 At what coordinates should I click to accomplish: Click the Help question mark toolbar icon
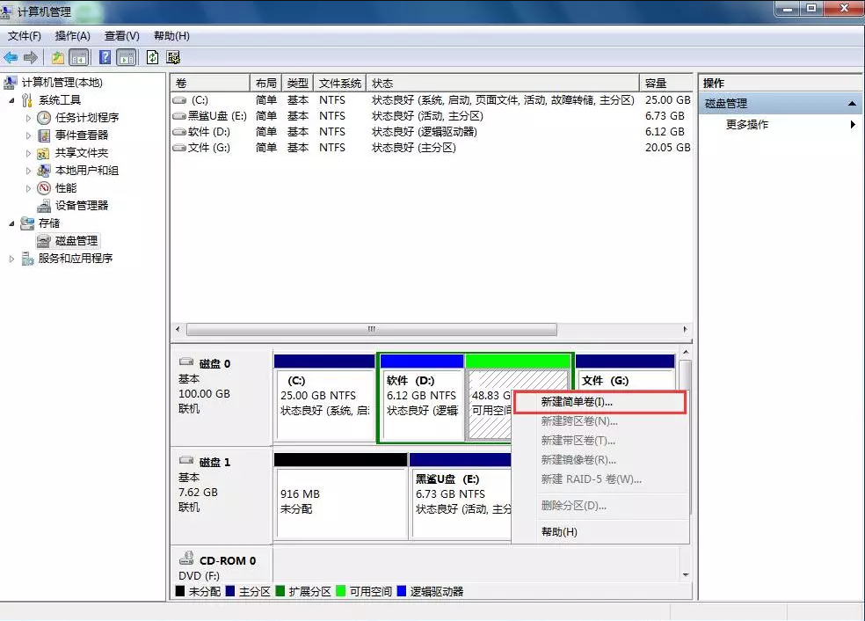[105, 56]
